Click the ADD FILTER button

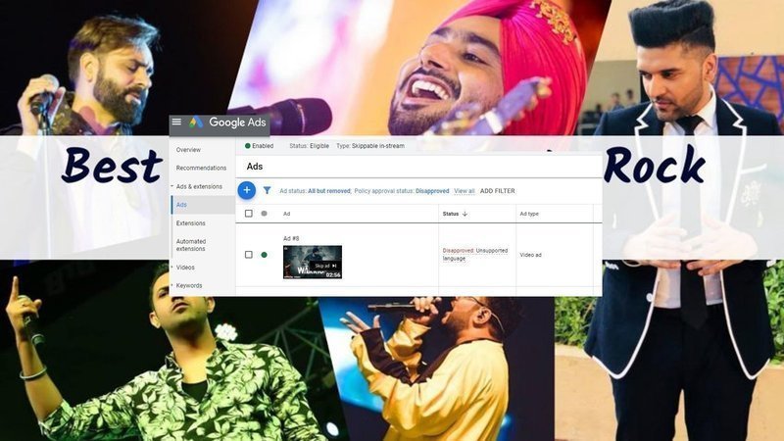(497, 191)
